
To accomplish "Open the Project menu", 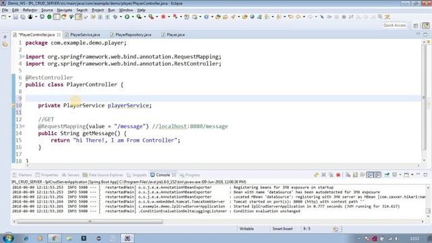I will (x=98, y=10).
